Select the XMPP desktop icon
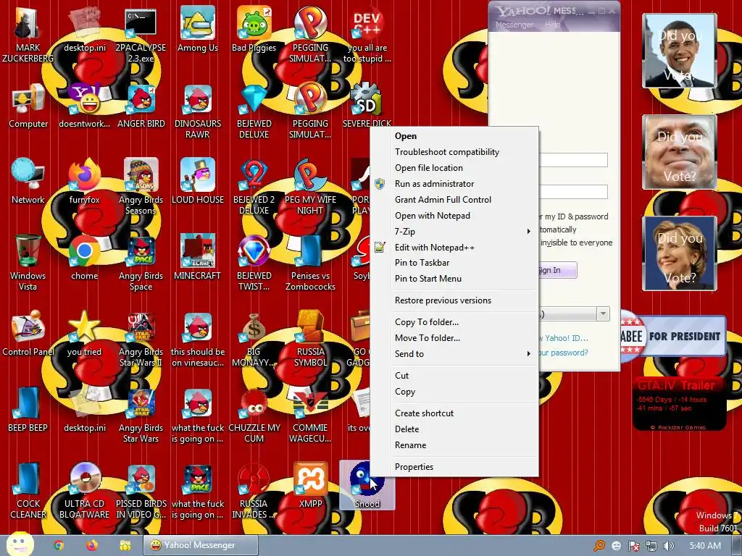Viewport: 742px width, 556px height. tap(310, 486)
